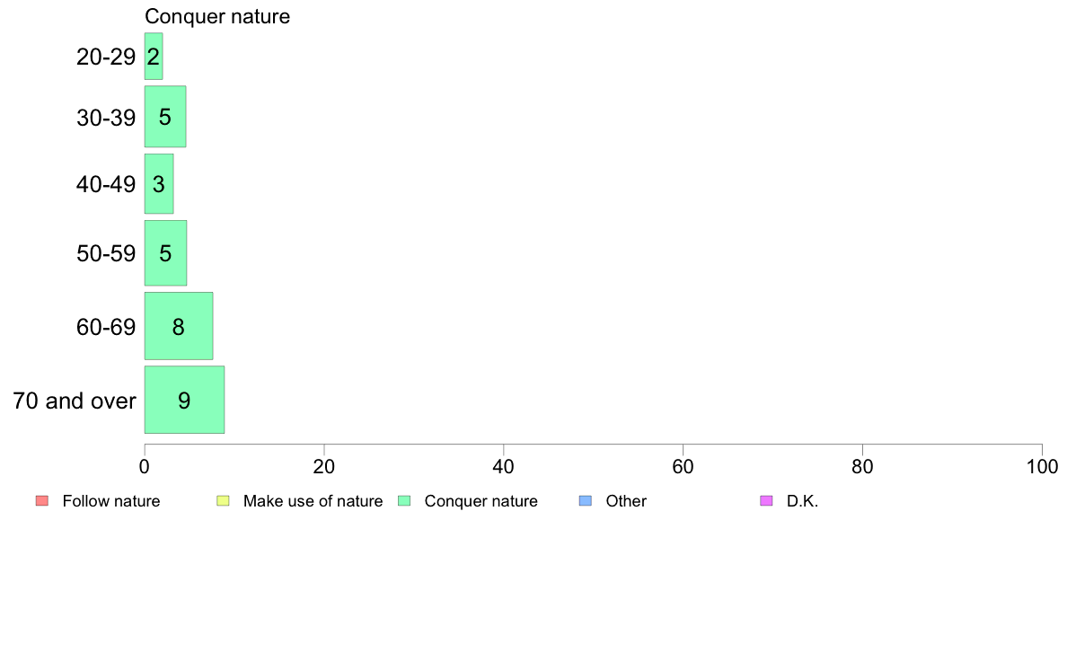Click the green Conquer nature legend swatch
The height and width of the screenshot is (661, 1067).
(x=404, y=501)
